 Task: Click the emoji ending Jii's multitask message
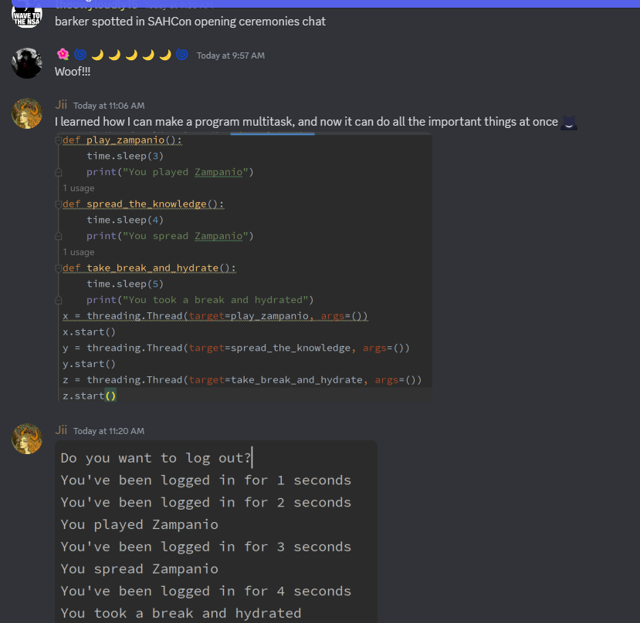pyautogui.click(x=569, y=122)
